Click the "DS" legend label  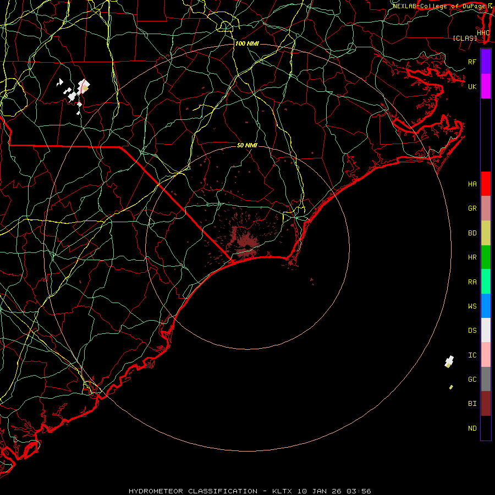click(472, 331)
